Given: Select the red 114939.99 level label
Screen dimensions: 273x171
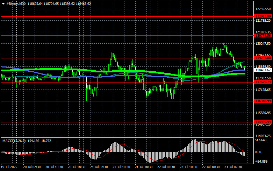Looking at the screenshot, I should pyautogui.click(x=263, y=122).
